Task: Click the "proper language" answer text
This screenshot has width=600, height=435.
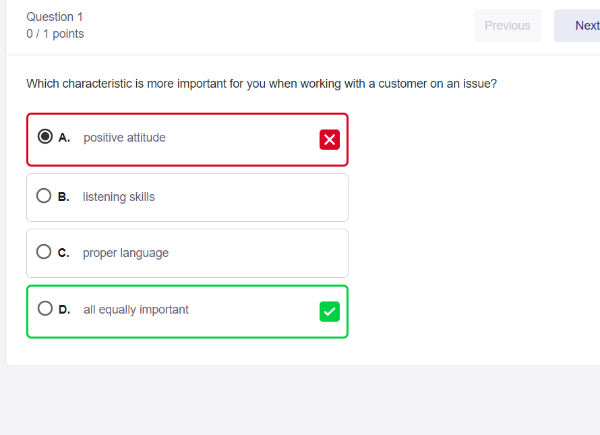Action: (x=125, y=253)
